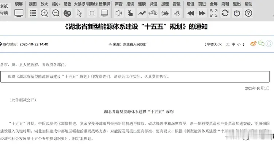Share the article via WeChat icon
Viewport: 274px width, 144px height.
coord(261,43)
